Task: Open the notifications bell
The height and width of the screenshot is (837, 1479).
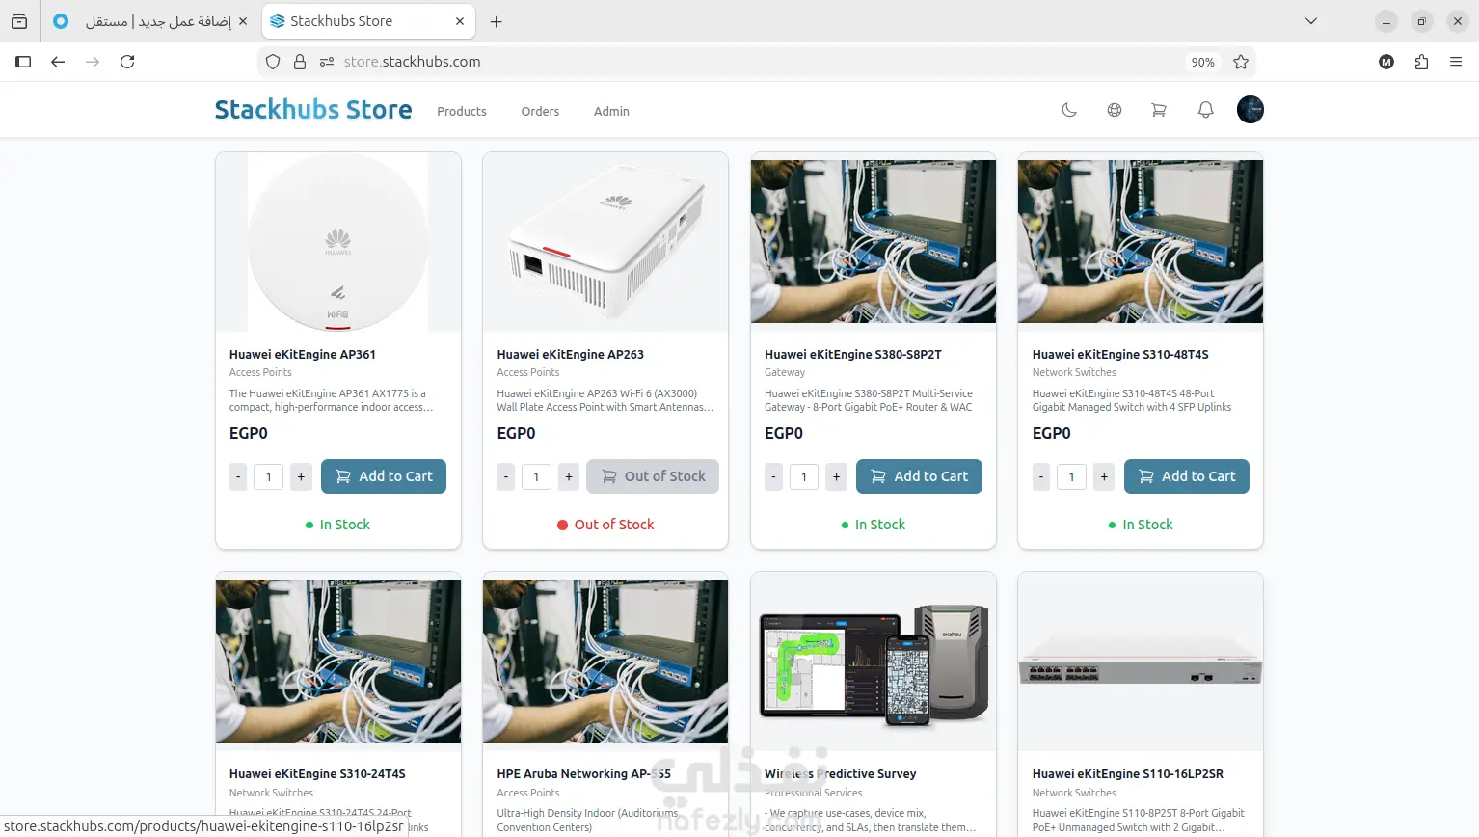Action: pos(1205,110)
